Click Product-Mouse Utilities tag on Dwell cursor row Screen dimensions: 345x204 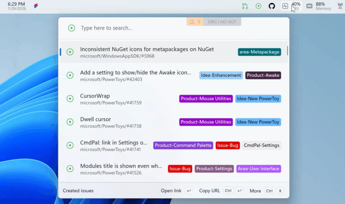coord(206,122)
